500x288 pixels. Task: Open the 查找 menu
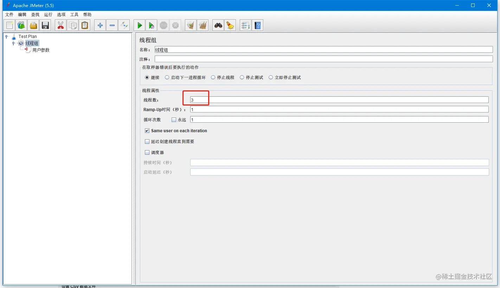[35, 15]
